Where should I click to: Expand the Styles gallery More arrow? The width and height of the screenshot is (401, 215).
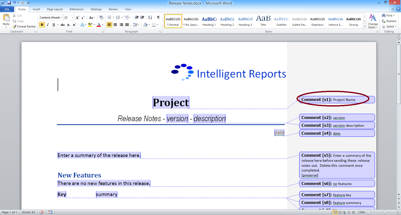coord(365,26)
